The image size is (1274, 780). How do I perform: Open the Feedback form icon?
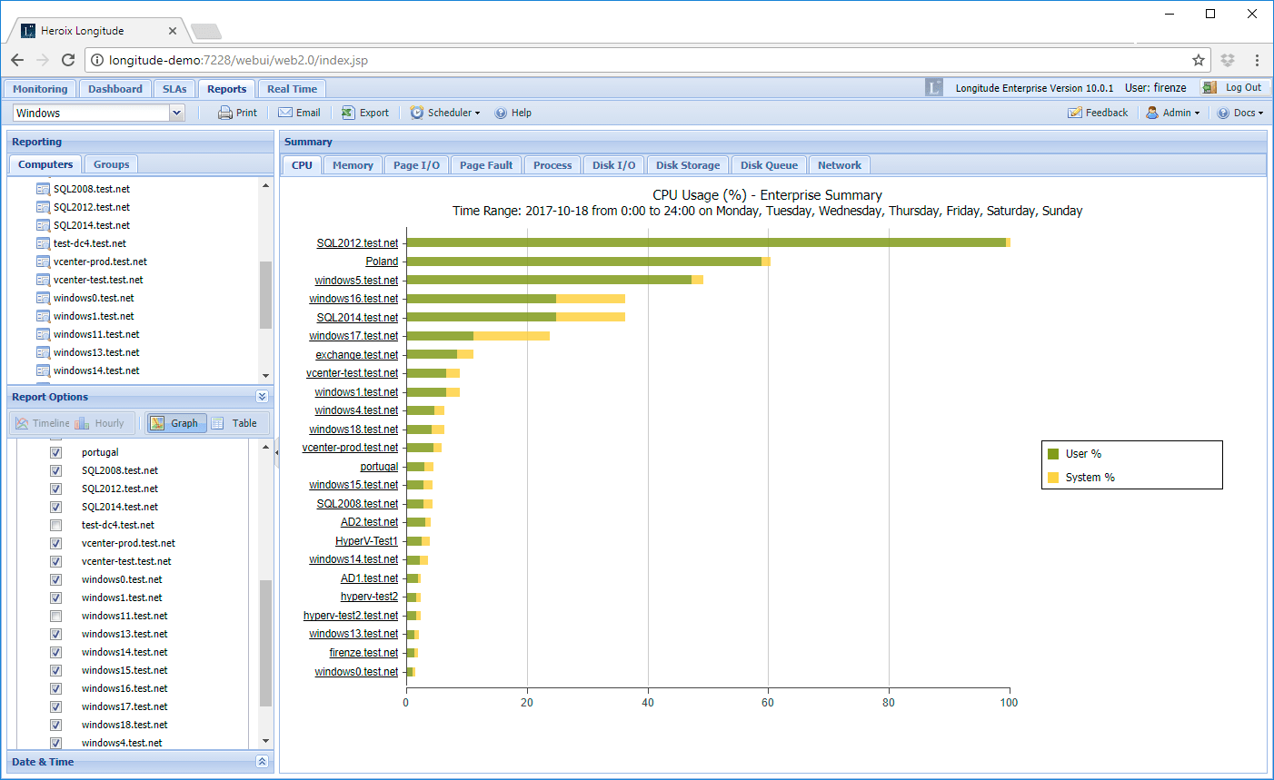pos(1075,113)
